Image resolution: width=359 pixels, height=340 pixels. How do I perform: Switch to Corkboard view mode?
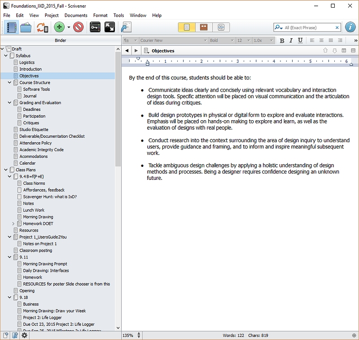[x=204, y=27]
